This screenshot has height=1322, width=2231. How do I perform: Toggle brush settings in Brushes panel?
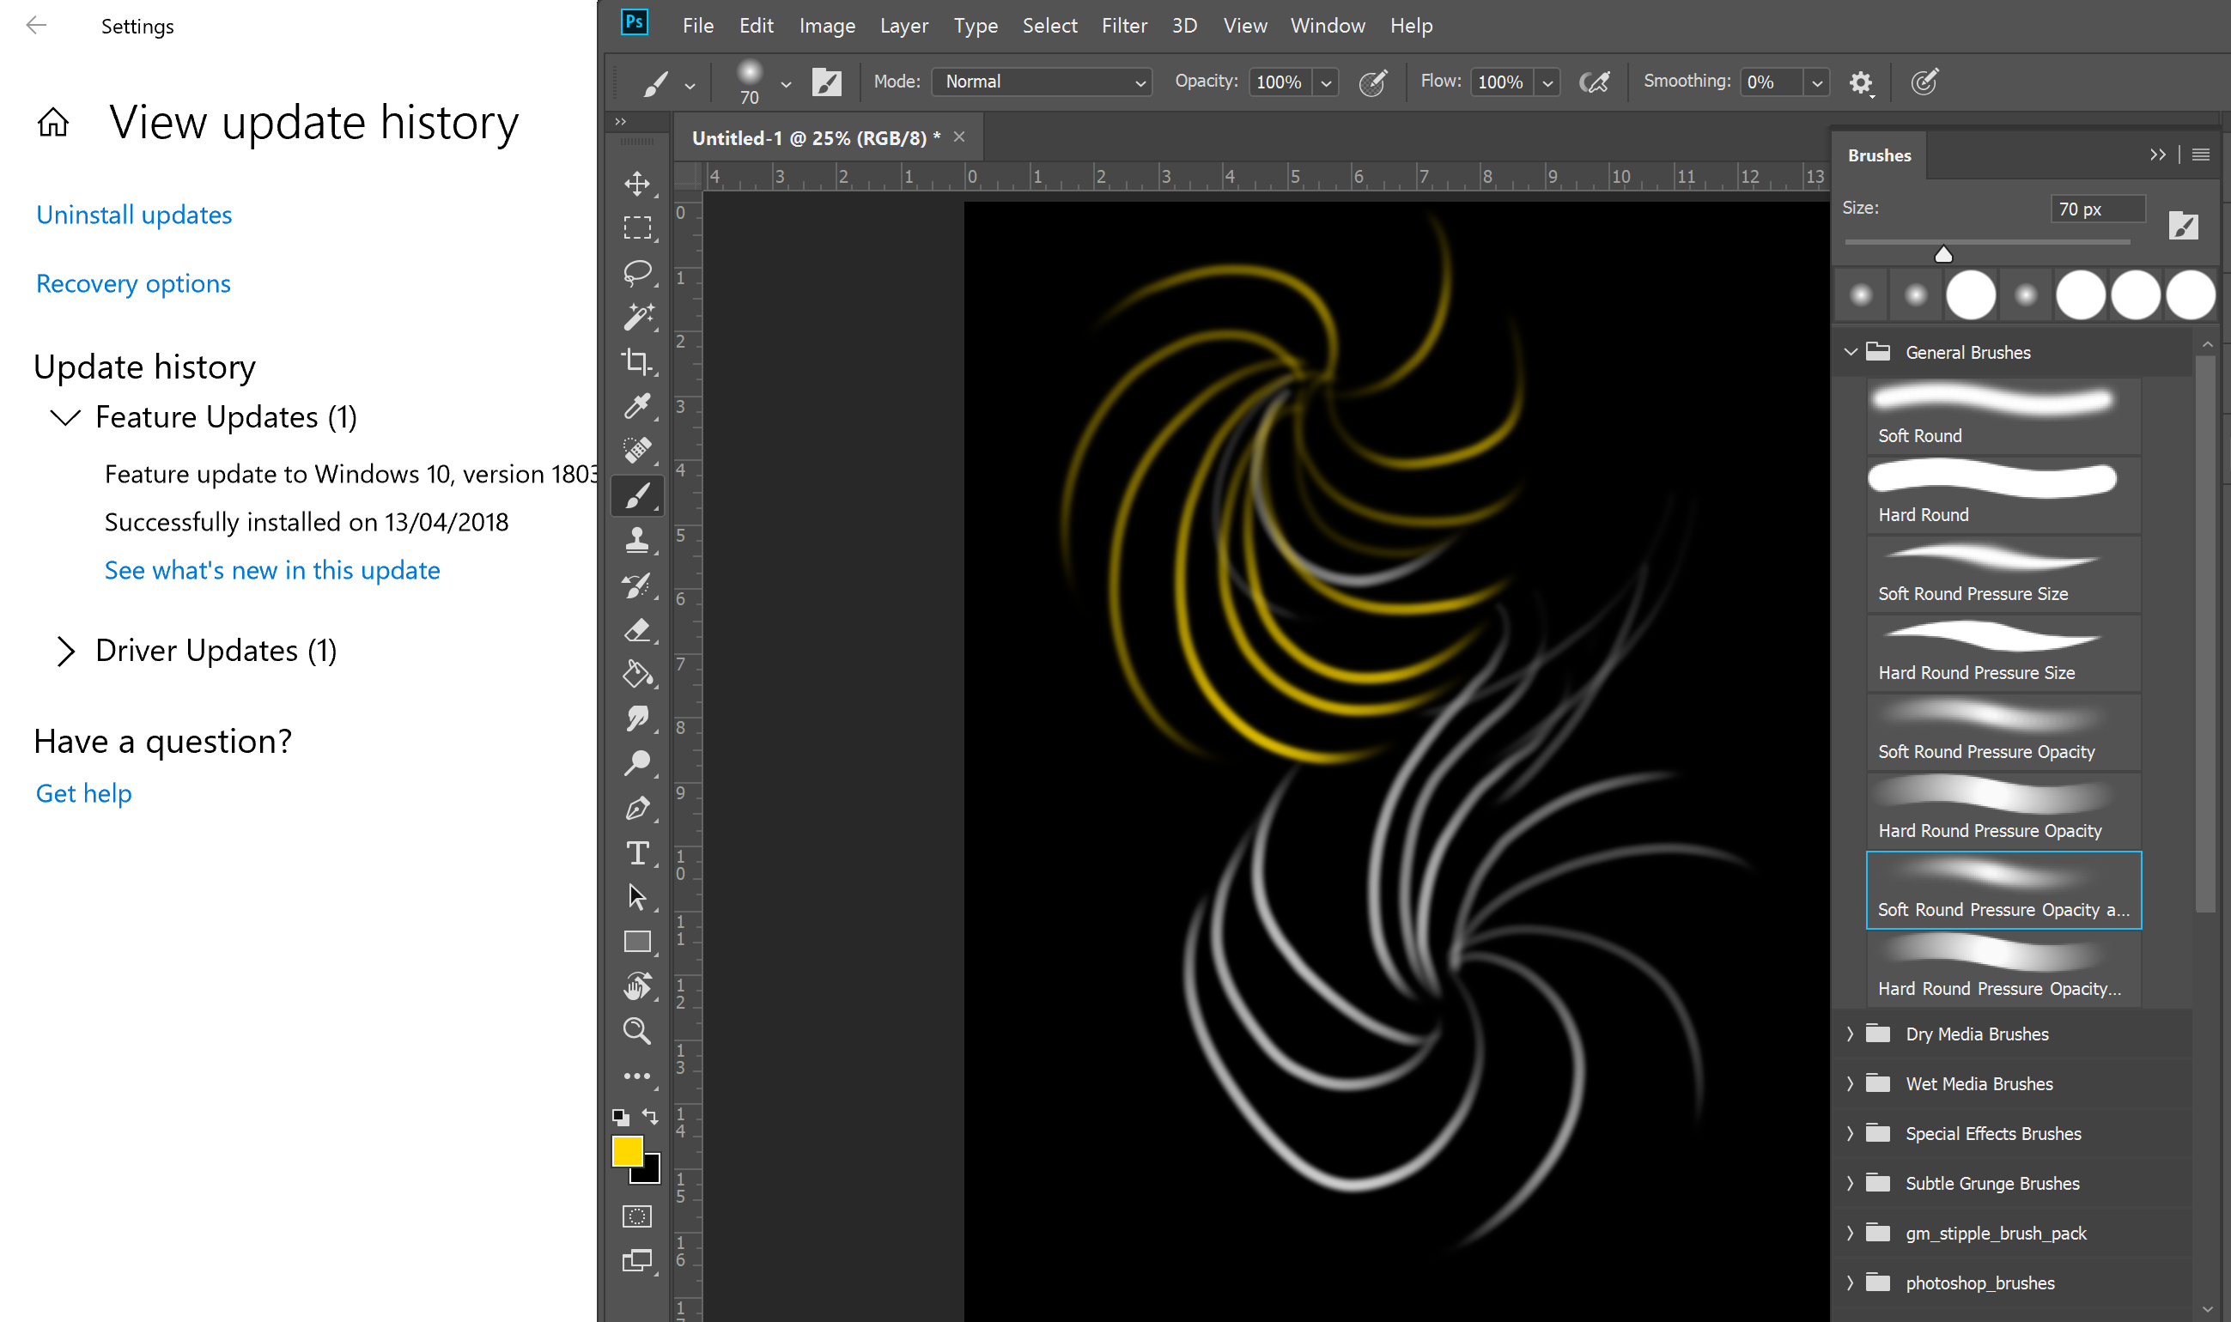pos(2184,226)
